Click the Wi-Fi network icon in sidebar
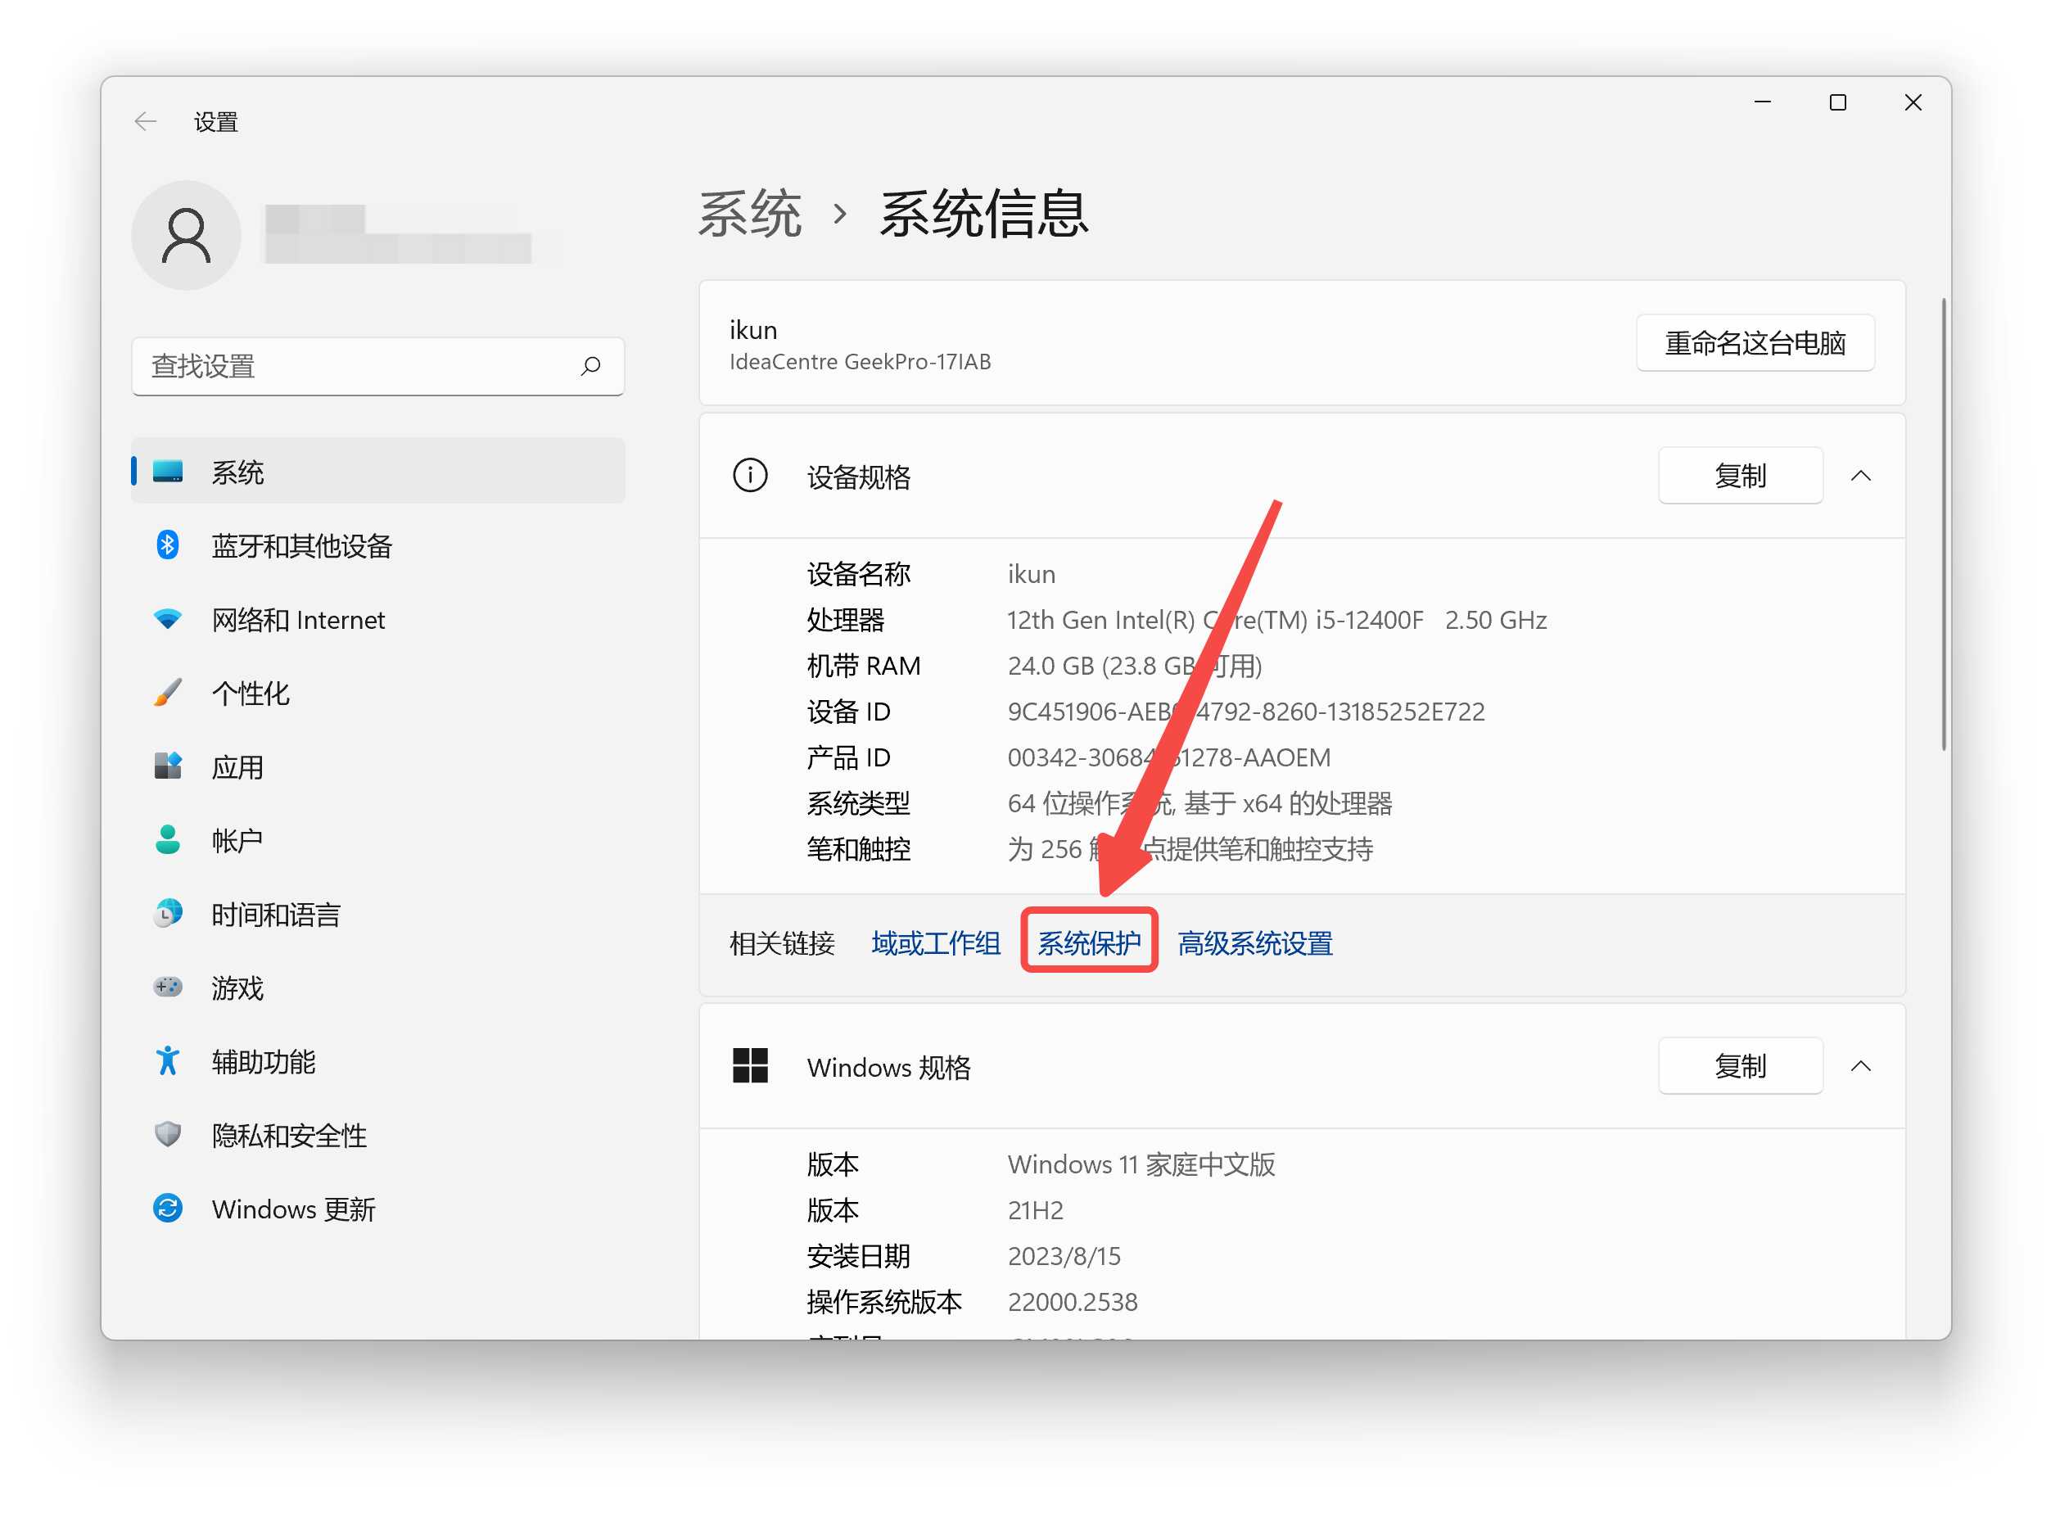The width and height of the screenshot is (2069, 1523). (x=168, y=618)
